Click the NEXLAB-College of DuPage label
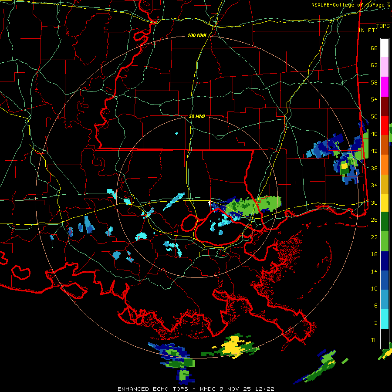This screenshot has width=392, height=392. click(x=351, y=5)
